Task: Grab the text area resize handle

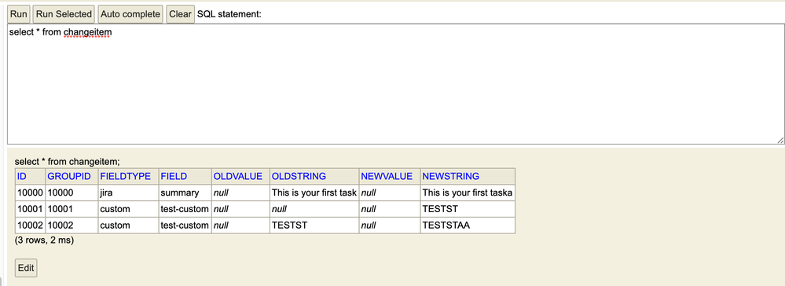Action: (780, 141)
